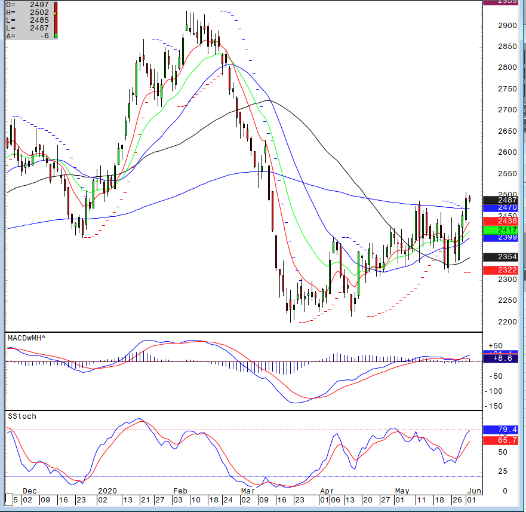Click the L= 2485 low price readout

coord(27,20)
